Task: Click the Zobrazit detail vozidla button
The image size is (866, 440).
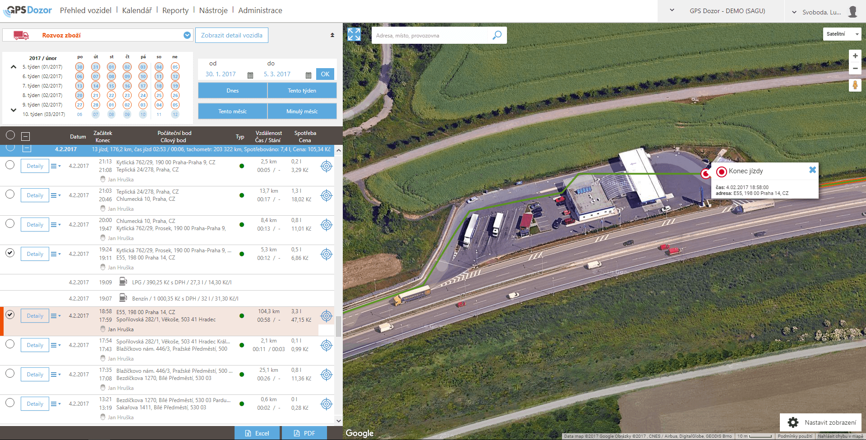Action: tap(231, 35)
